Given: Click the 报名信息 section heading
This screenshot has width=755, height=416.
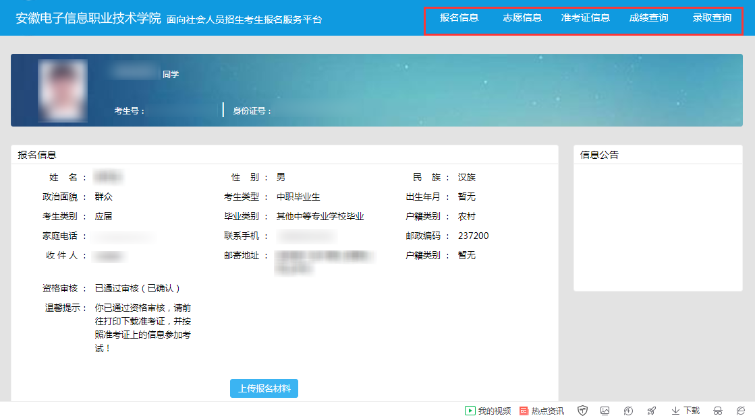Looking at the screenshot, I should point(37,155).
